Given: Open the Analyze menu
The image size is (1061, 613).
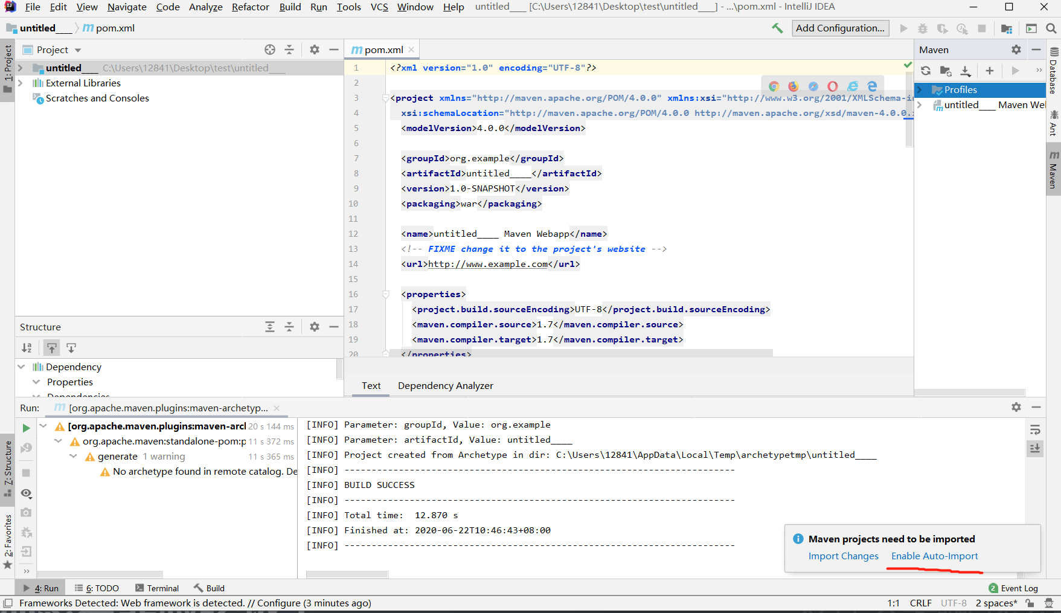Looking at the screenshot, I should coord(206,7).
